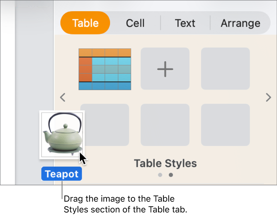
Task: Click the right arrow to browse more styles
Action: coord(268,98)
